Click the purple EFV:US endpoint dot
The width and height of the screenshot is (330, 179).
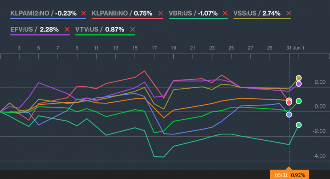[299, 84]
